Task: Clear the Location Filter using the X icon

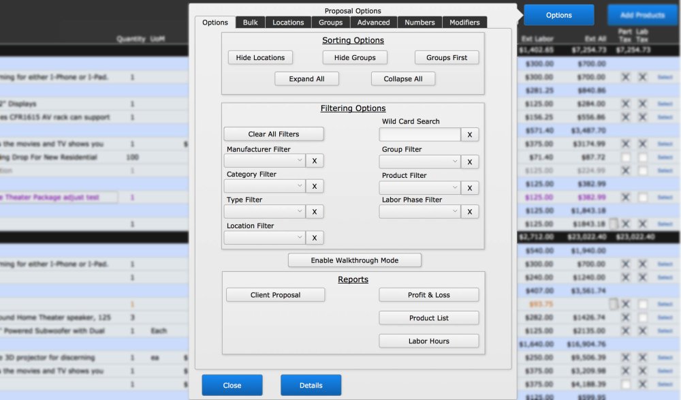Action: tap(315, 237)
